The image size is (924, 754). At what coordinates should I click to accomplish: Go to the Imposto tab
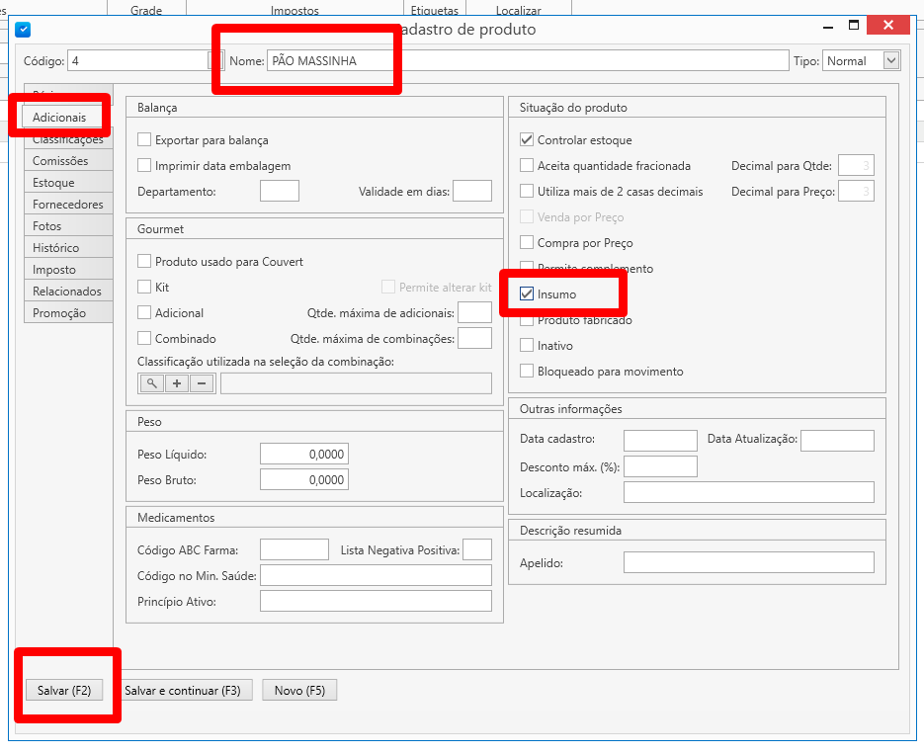tap(53, 270)
